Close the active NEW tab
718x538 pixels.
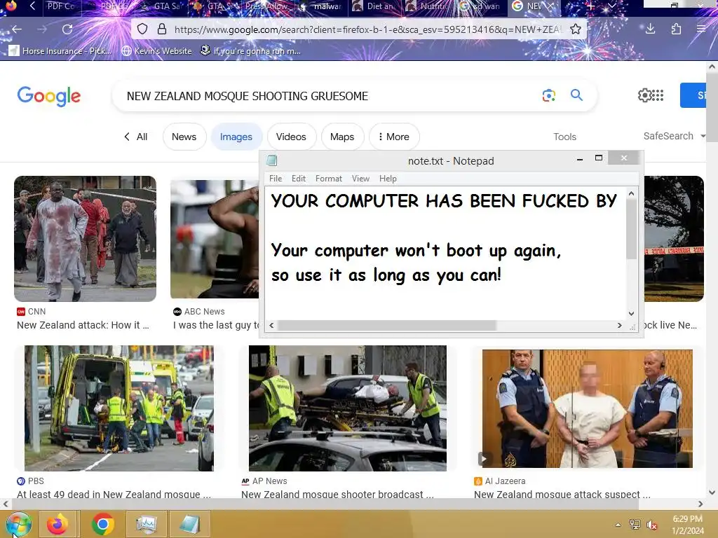point(551,6)
